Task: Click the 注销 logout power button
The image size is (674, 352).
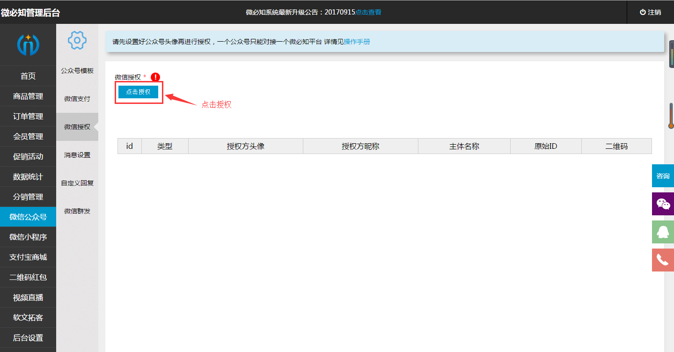Action: click(x=650, y=12)
